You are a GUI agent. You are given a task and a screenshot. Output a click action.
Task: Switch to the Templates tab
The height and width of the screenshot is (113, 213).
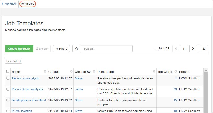point(27,4)
